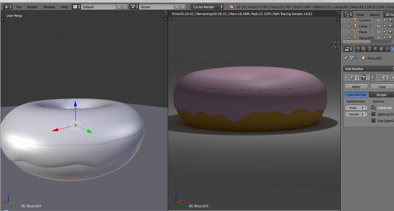Screen dimensions: 394x211
Task: Toggle the Subdivide checkbox in Options
Action: pyautogui.click(x=374, y=108)
